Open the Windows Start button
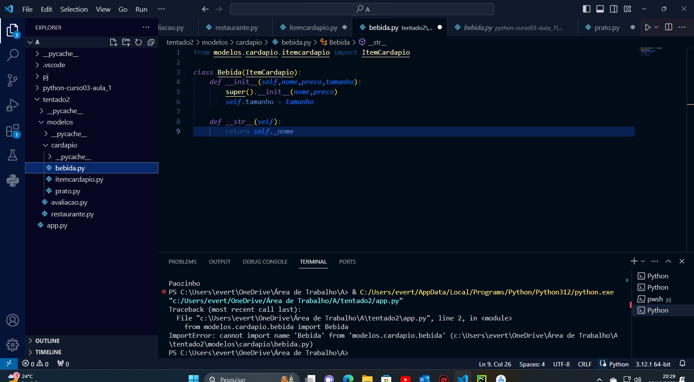The width and height of the screenshot is (694, 382). click(193, 379)
